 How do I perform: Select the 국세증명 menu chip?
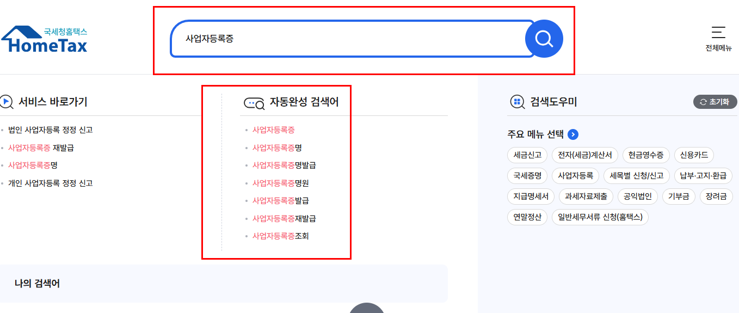pos(527,176)
